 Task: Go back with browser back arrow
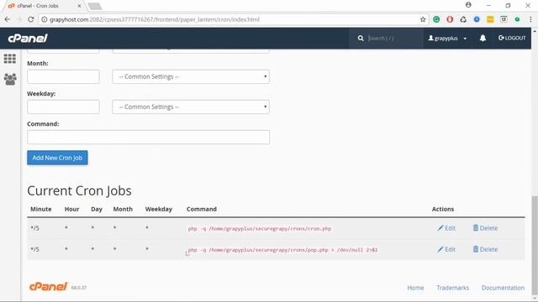pyautogui.click(x=8, y=19)
